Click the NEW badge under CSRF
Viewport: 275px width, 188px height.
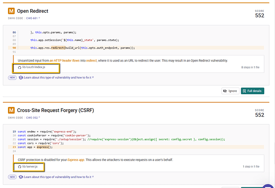12,177
